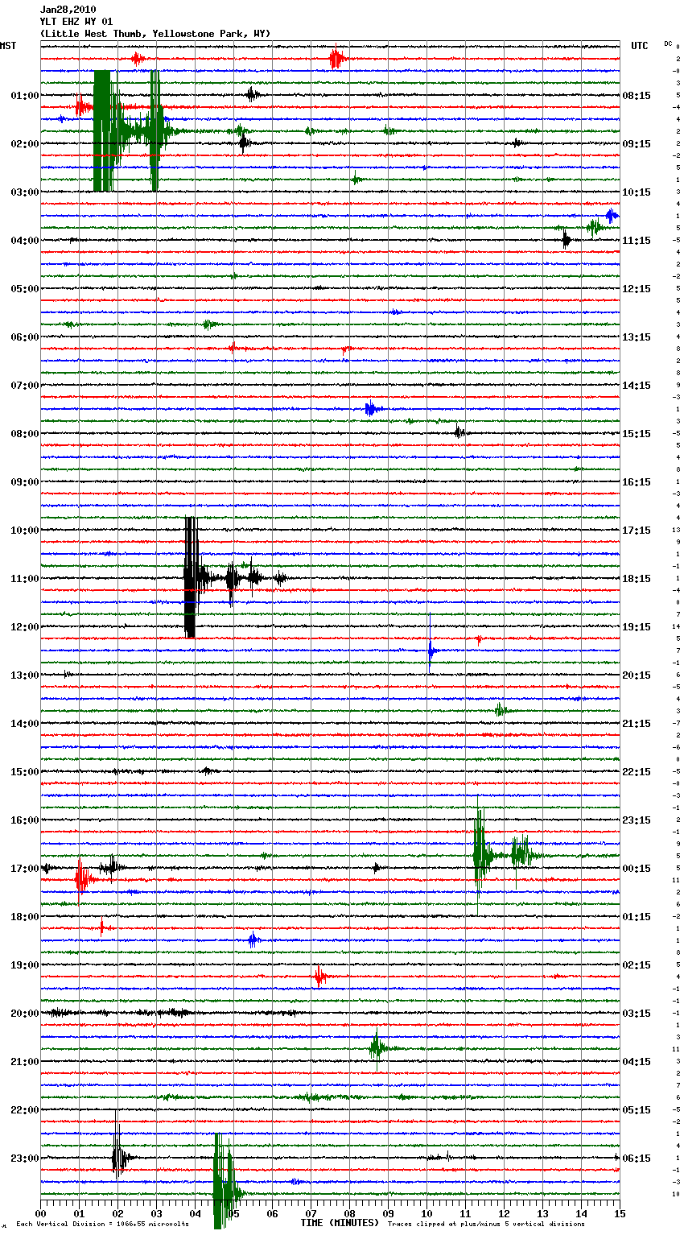Select the 17:00 MST time label
The width and height of the screenshot is (684, 1235).
click(25, 869)
